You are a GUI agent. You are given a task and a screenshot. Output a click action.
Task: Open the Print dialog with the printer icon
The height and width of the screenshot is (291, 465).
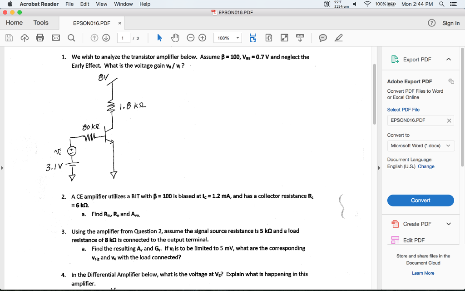(40, 38)
